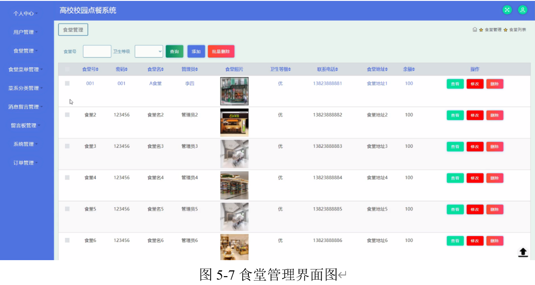
Task: Check the checkbox for row 食堂号 001
Action: click(67, 83)
